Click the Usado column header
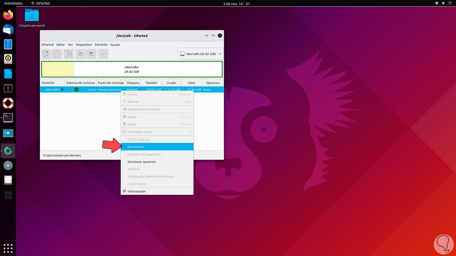456x256 pixels. click(x=171, y=83)
